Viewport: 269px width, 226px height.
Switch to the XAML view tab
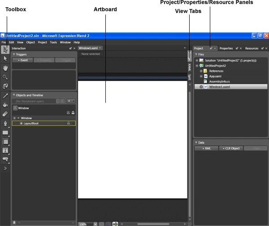pos(189,67)
